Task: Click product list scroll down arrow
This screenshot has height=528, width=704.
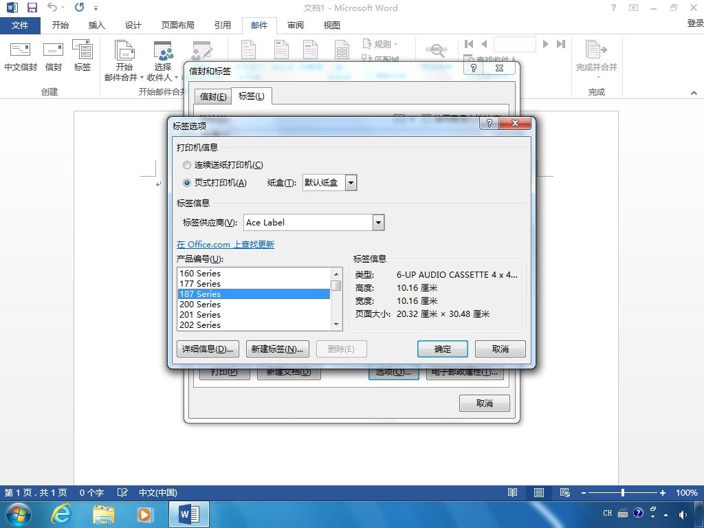Action: click(x=336, y=324)
